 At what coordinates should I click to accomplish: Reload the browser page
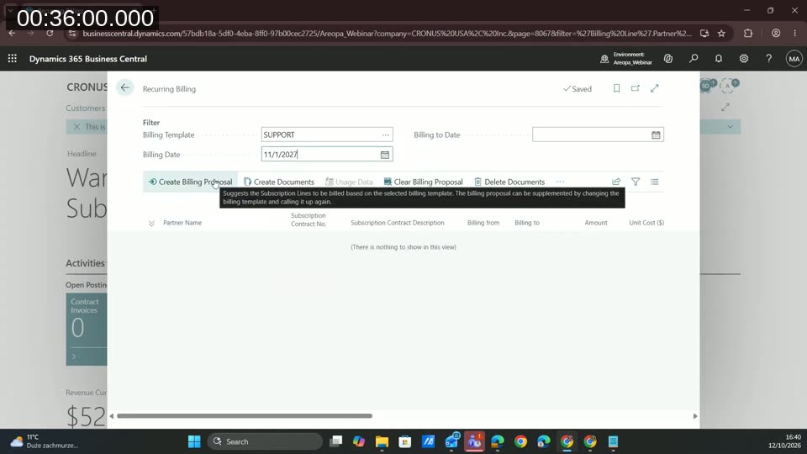(x=50, y=33)
